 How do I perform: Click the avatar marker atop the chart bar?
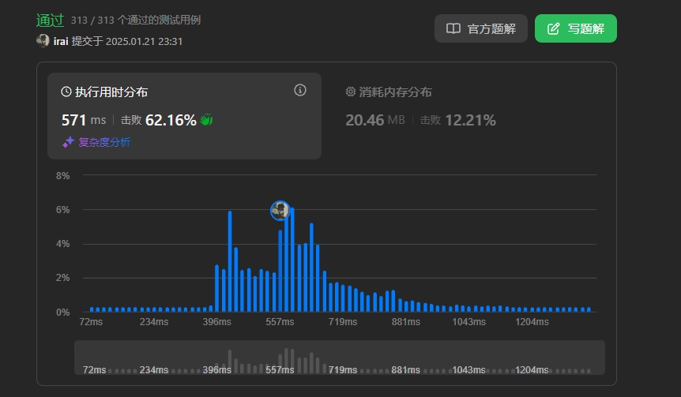(280, 210)
